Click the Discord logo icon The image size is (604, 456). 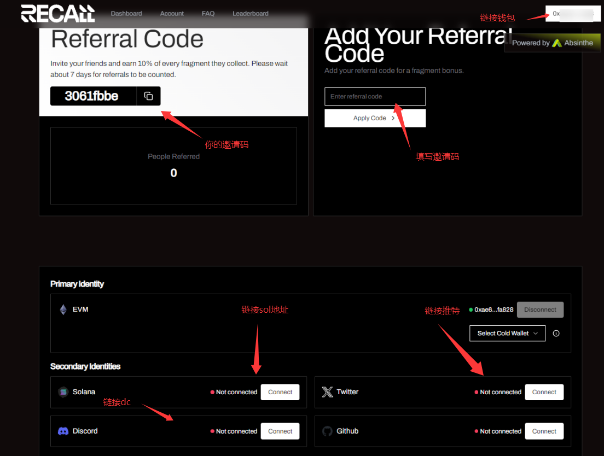click(x=63, y=431)
